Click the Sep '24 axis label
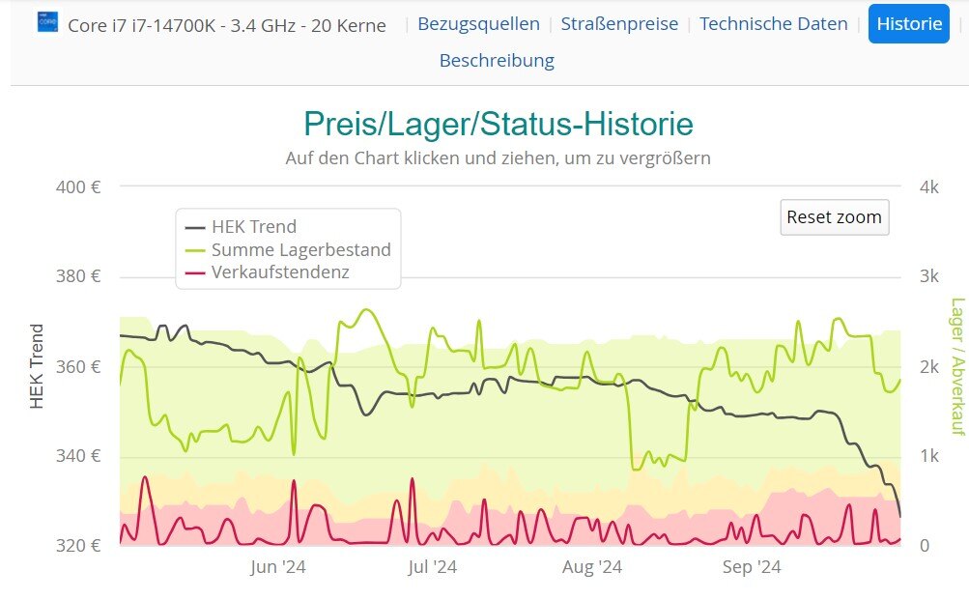The height and width of the screenshot is (600, 969). [752, 567]
